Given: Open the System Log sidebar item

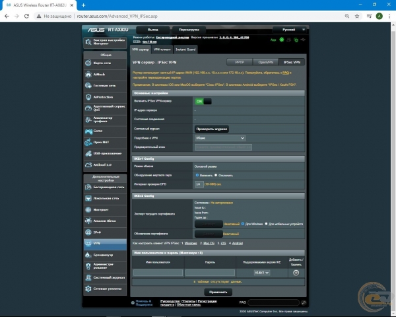Looking at the screenshot, I should click(x=105, y=277).
